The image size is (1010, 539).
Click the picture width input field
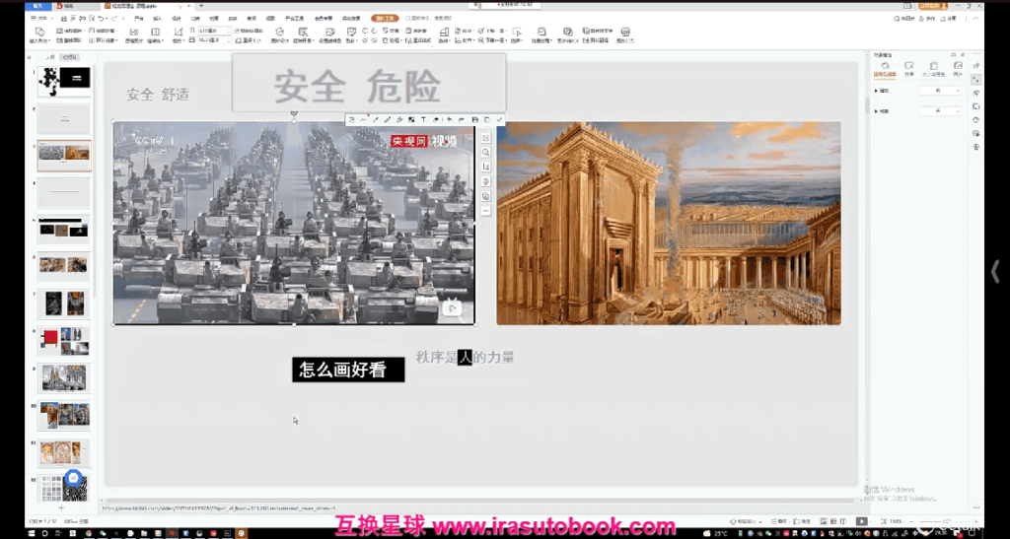[x=213, y=39]
